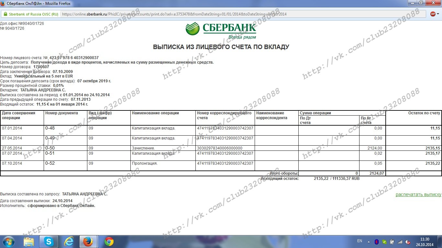Click the Sberbank of Russia OJSC identity label
The width and height of the screenshot is (442, 248).
click(x=34, y=14)
